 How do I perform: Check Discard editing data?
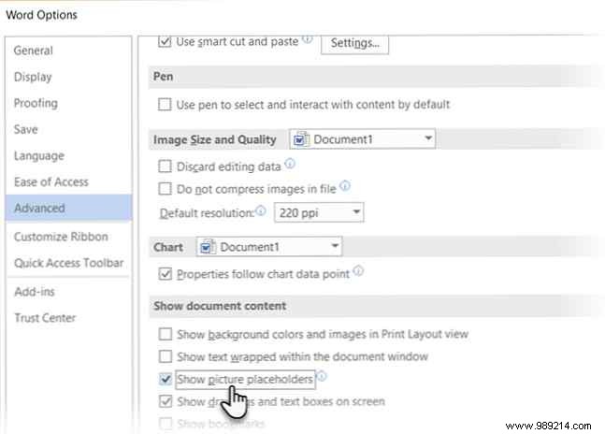pos(165,166)
